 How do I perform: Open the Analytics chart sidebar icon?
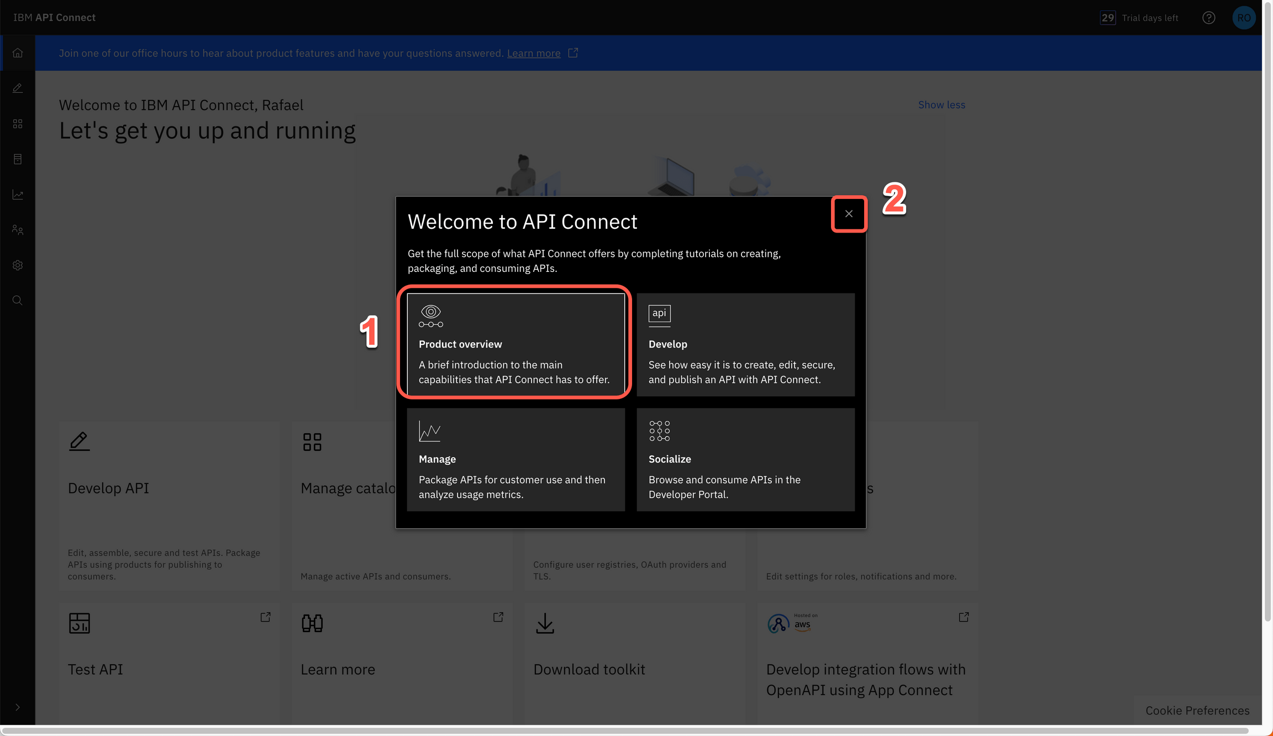pyautogui.click(x=18, y=194)
